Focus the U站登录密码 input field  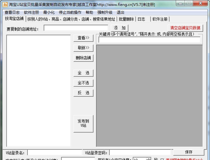[140, 153]
